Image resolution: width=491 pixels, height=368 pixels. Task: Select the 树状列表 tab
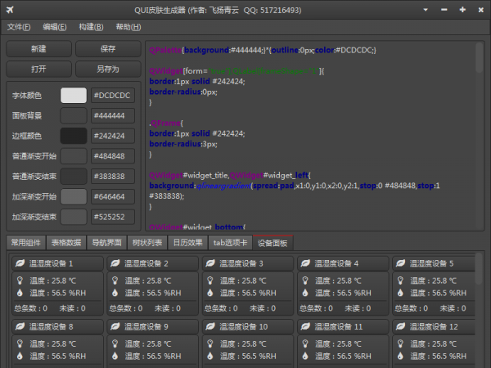(146, 242)
